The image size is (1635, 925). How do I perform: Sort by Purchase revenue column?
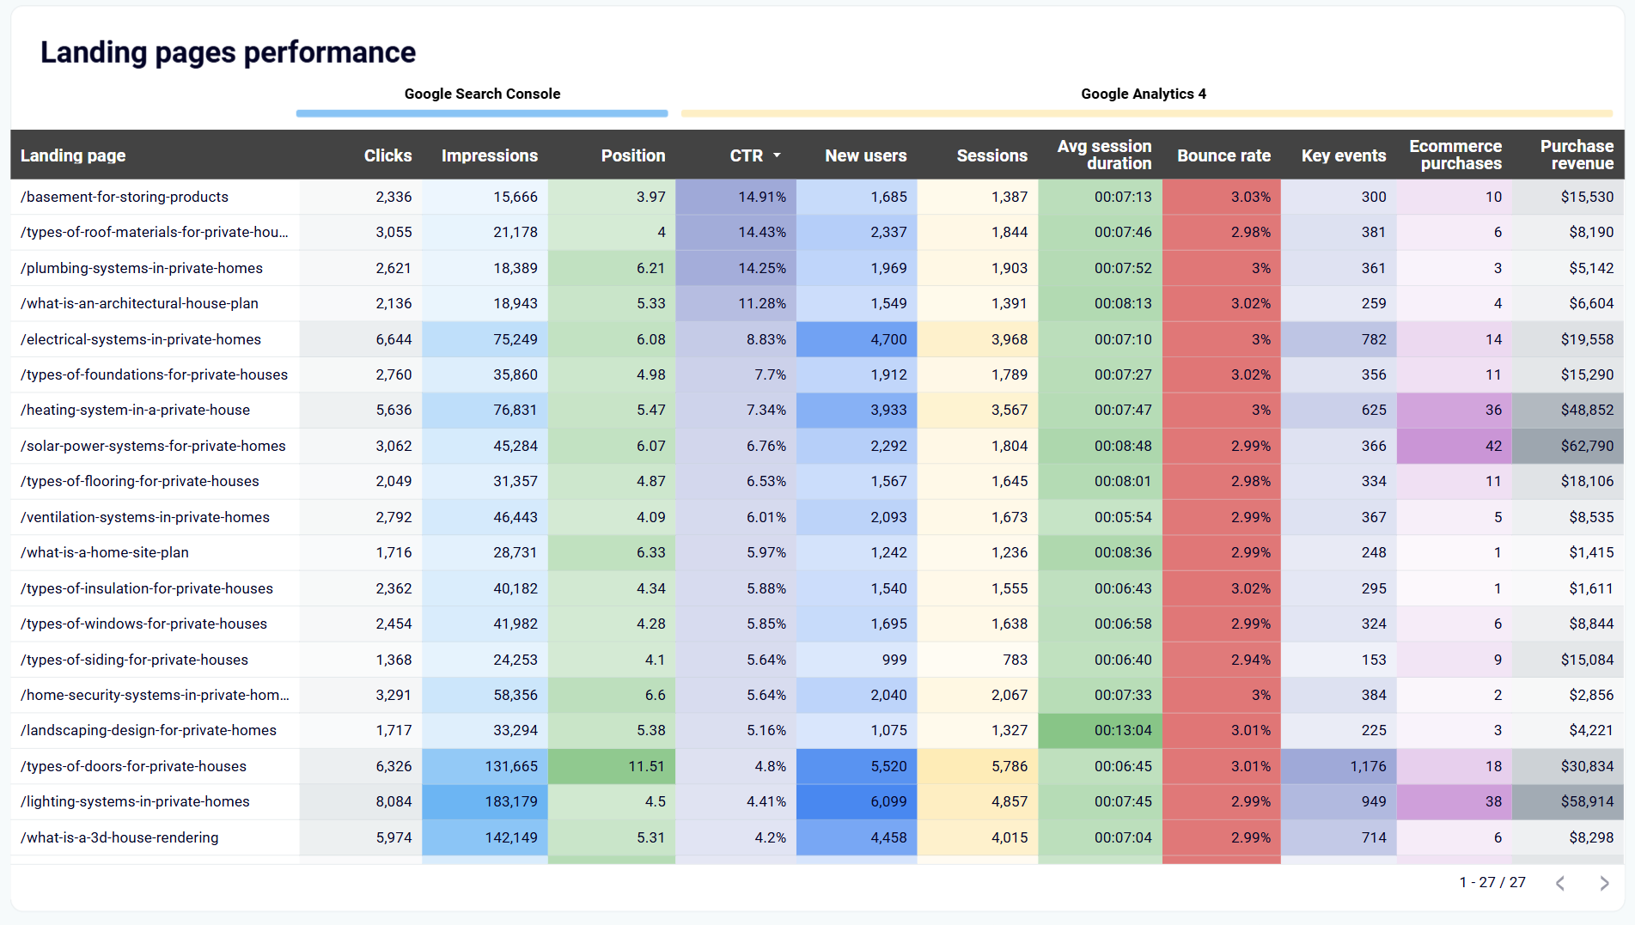coord(1577,155)
